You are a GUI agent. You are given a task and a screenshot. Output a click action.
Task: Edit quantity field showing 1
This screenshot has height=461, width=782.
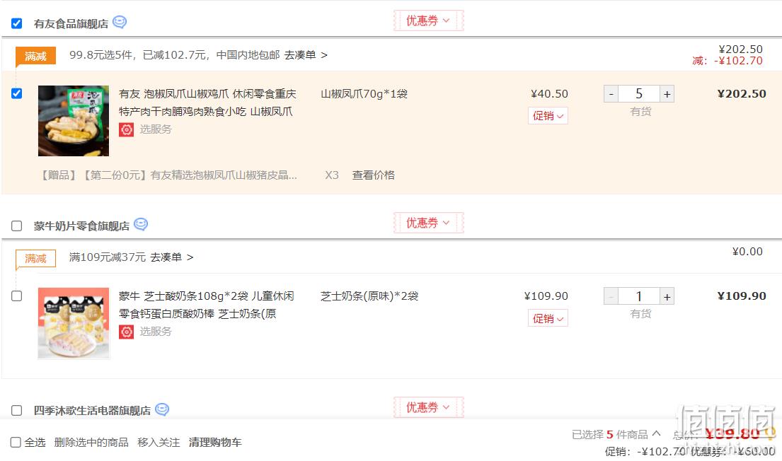pyautogui.click(x=639, y=296)
